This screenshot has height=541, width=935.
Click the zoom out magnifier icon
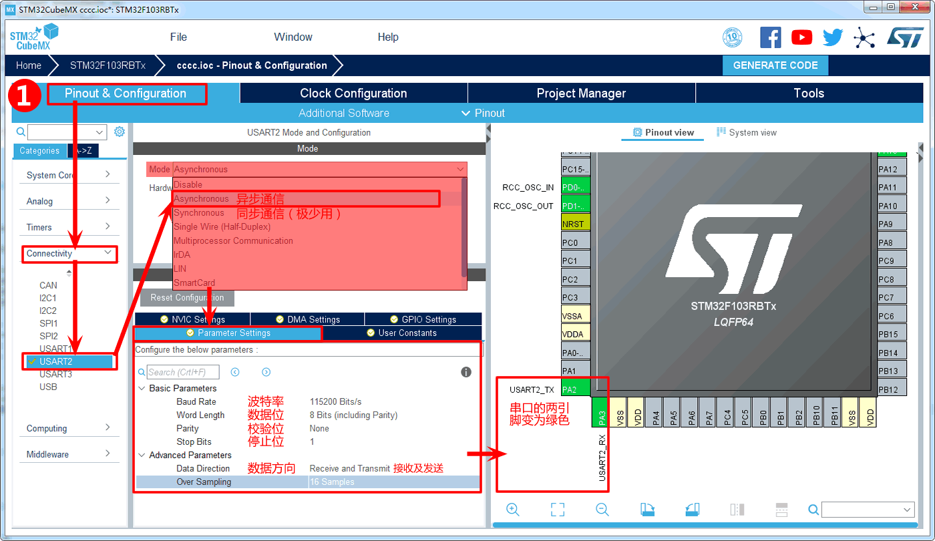[x=602, y=510]
